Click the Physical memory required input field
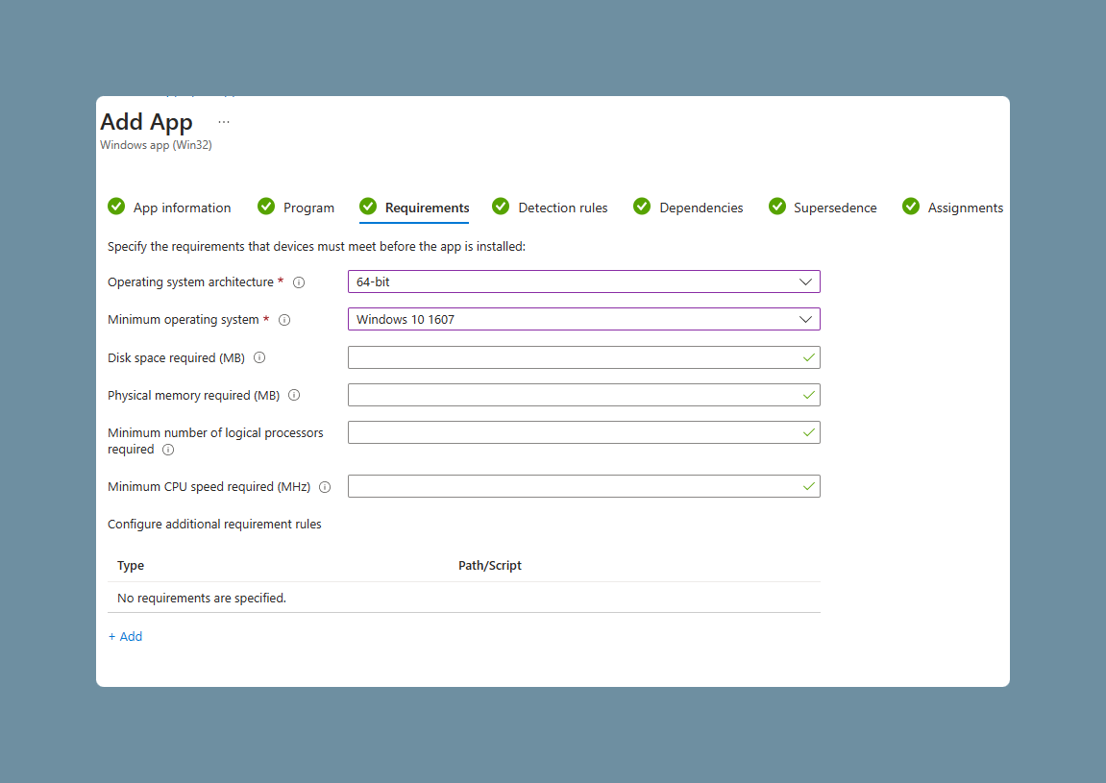Screen dimensions: 1106x783 584,395
